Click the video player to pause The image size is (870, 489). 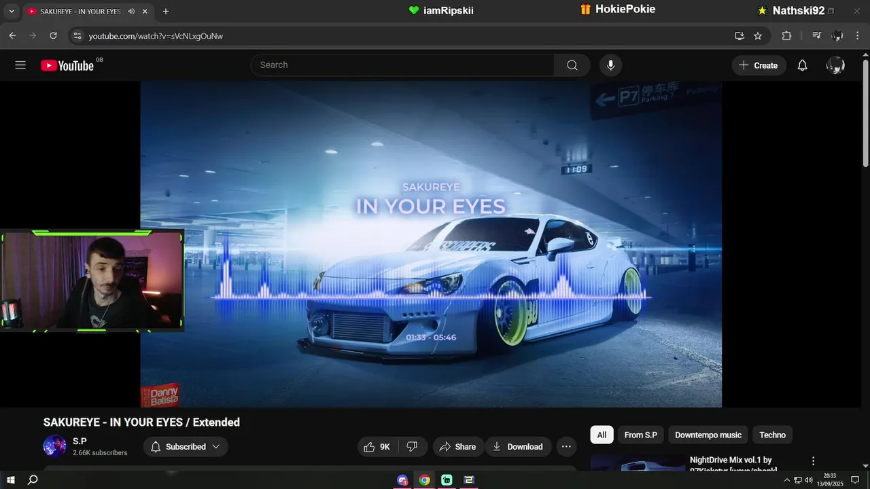pos(431,244)
